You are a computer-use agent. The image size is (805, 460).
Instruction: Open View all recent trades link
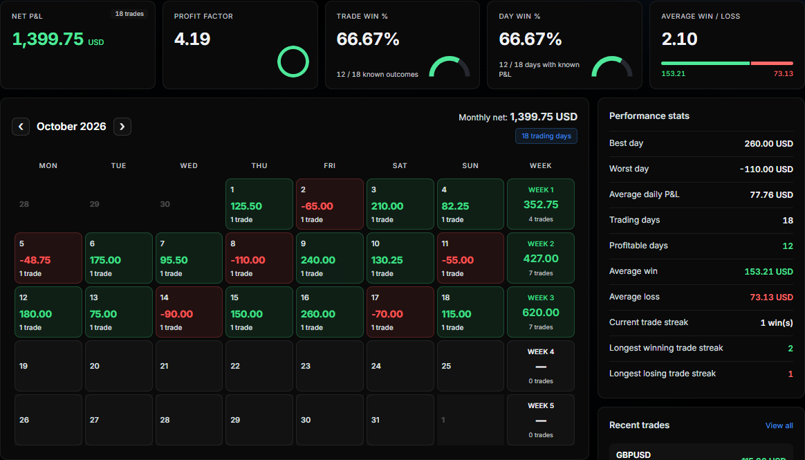point(779,425)
